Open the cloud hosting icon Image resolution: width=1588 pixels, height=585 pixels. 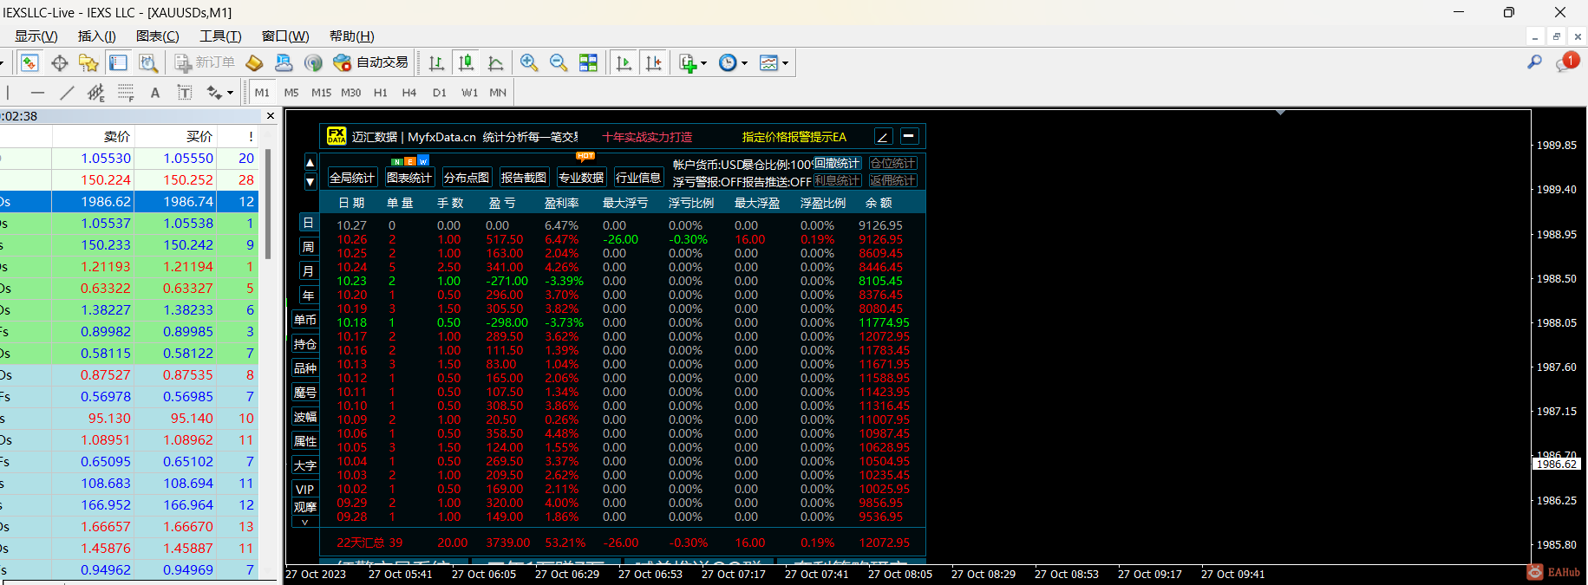pos(284,62)
